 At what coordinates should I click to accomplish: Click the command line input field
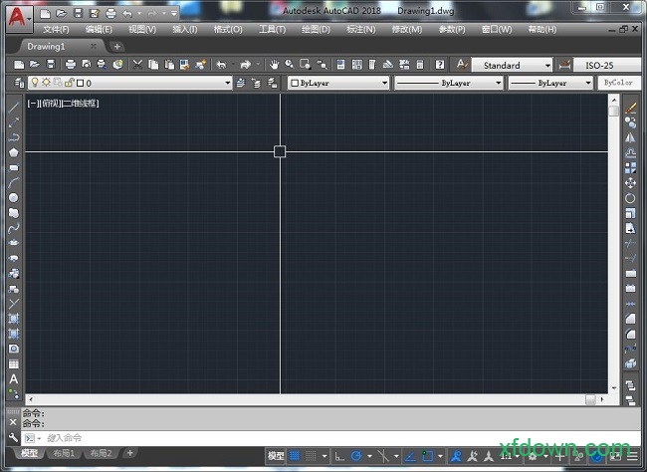tap(299, 438)
